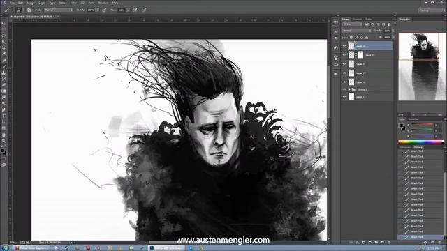Switch to the Channels tab
This screenshot has width=447, height=251.
coord(357,19)
